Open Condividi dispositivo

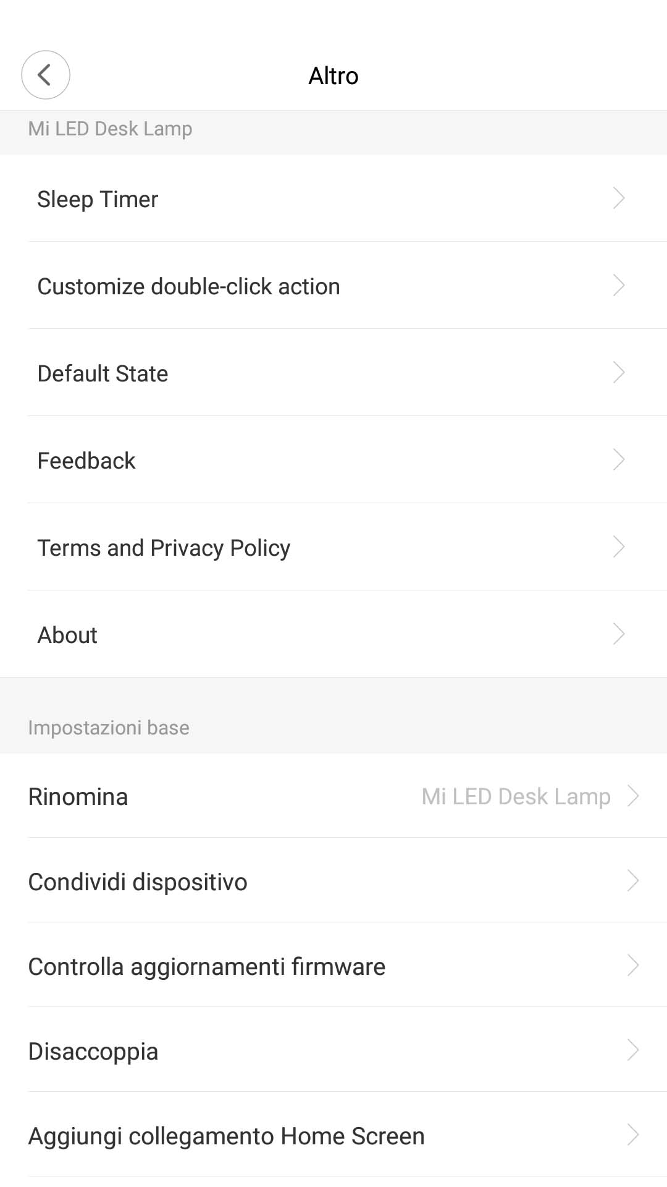(x=138, y=882)
